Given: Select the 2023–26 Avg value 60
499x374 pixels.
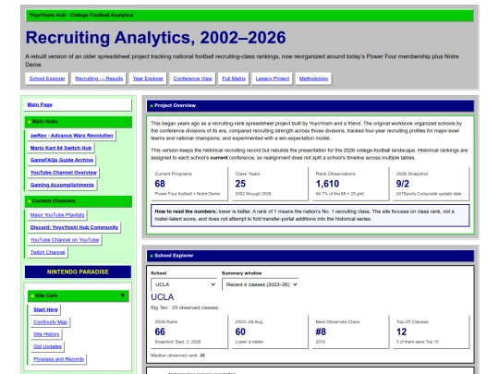Looking at the screenshot, I should click(240, 332).
